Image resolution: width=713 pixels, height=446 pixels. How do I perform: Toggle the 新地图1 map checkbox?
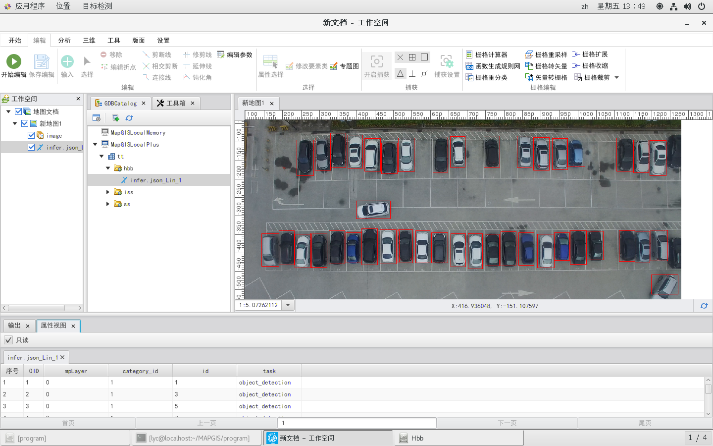point(25,123)
